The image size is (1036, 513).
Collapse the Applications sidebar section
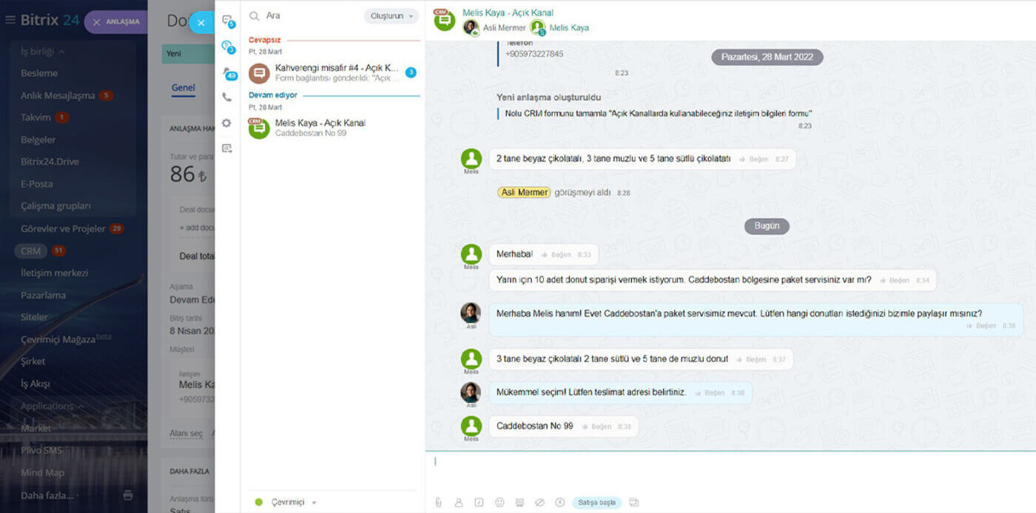tap(53, 406)
